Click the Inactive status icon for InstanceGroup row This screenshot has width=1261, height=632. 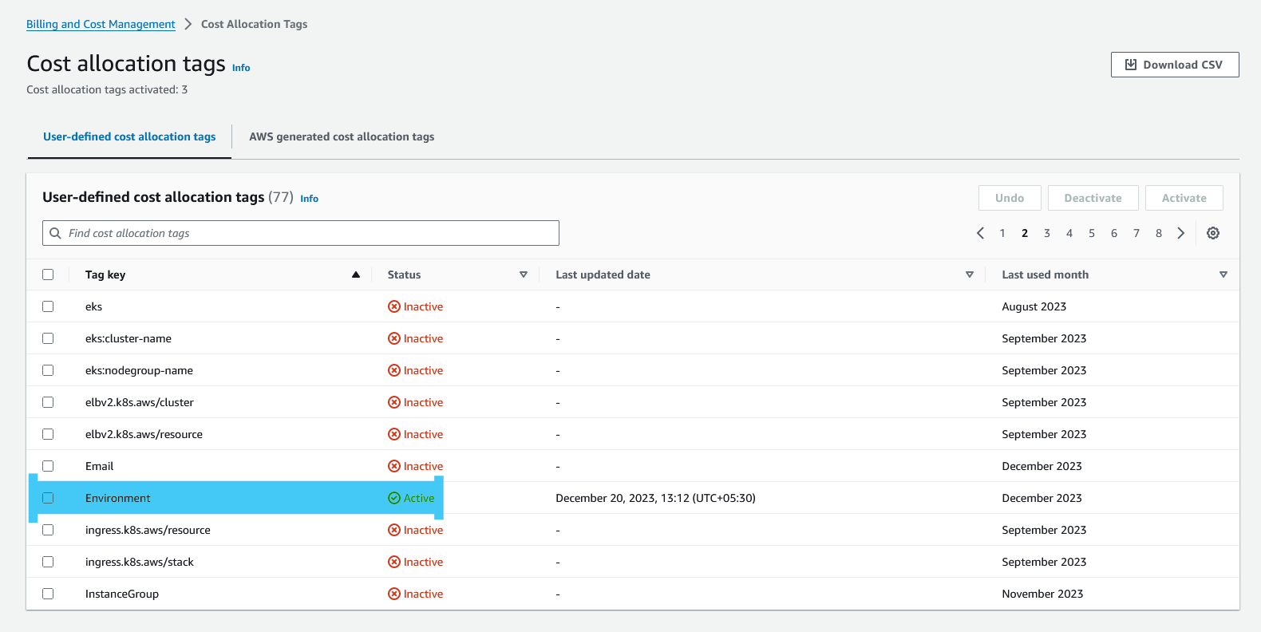tap(394, 594)
